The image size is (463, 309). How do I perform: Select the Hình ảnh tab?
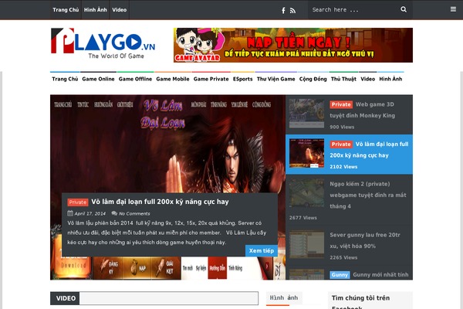tap(284, 298)
